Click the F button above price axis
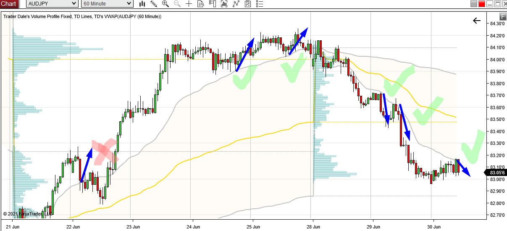Image resolution: width=507 pixels, height=231 pixels. (x=502, y=16)
